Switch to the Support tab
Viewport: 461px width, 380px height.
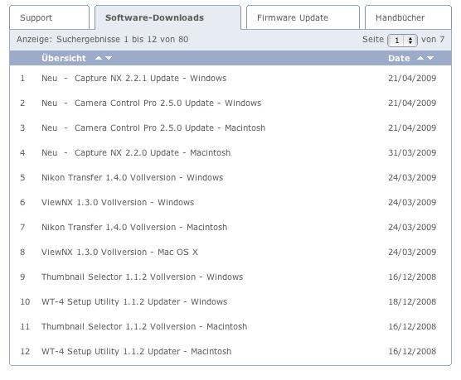coord(50,17)
